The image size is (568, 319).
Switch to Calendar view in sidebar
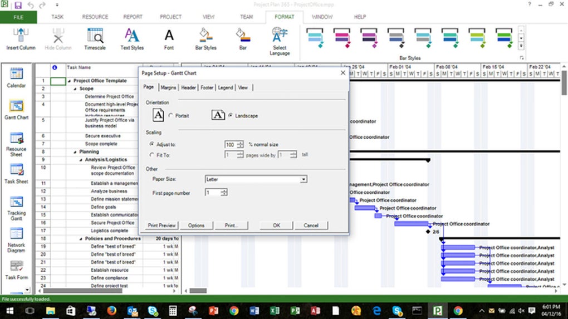click(16, 77)
